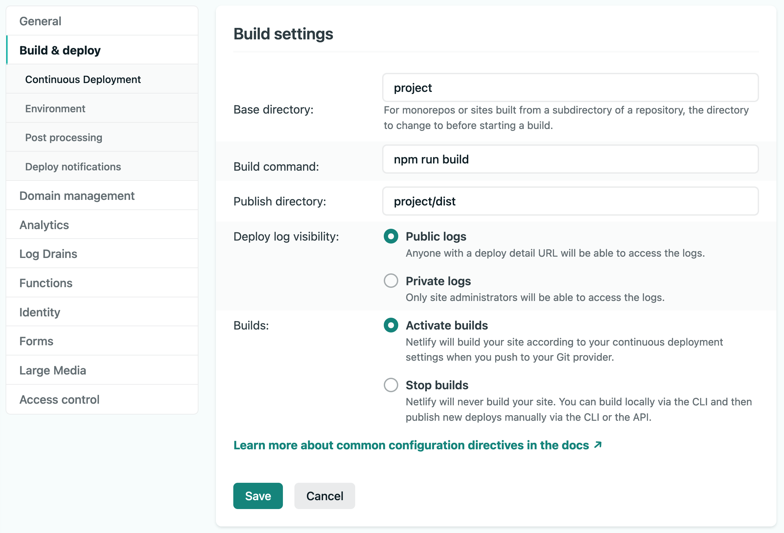
Task: Go to Log Drains settings
Action: point(48,254)
